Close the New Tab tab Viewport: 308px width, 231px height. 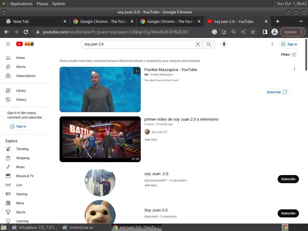[65, 21]
